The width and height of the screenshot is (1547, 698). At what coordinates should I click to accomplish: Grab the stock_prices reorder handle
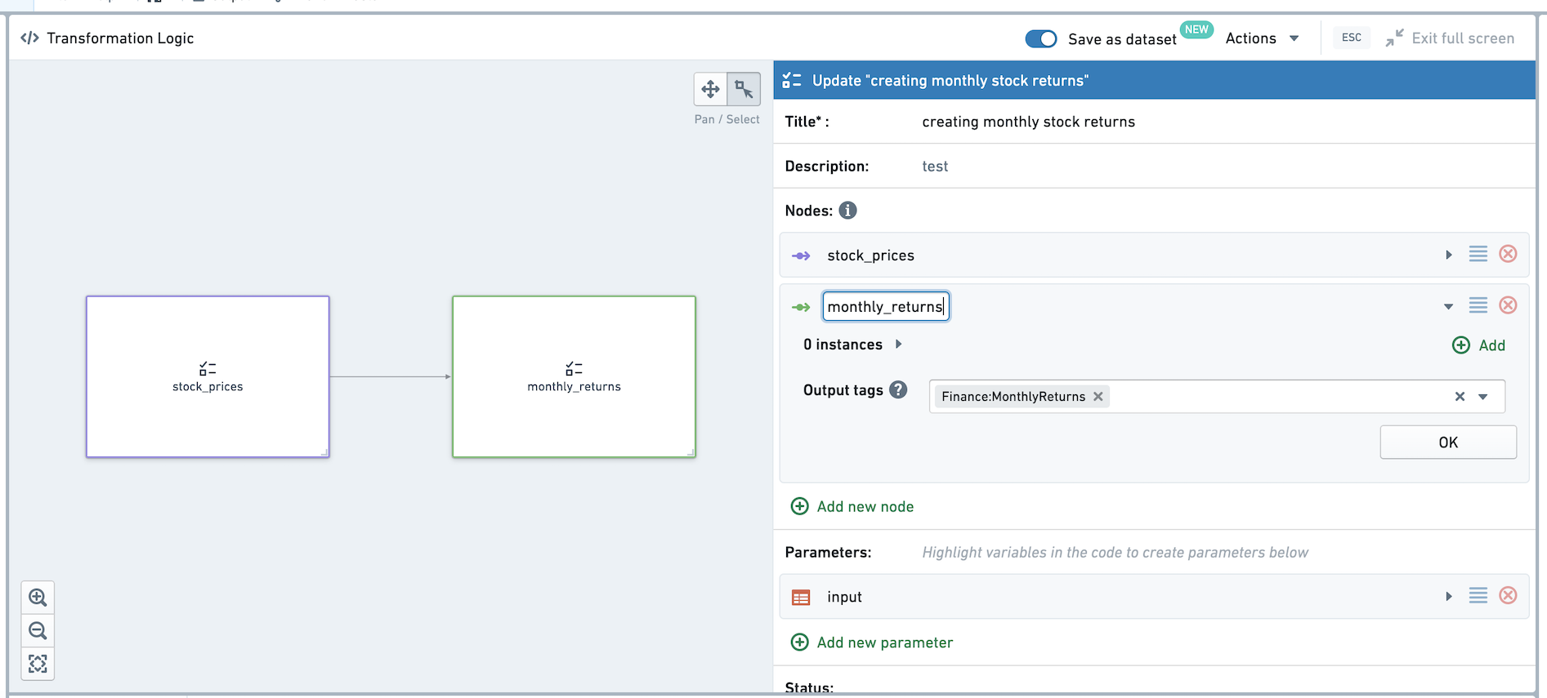[x=1478, y=254]
